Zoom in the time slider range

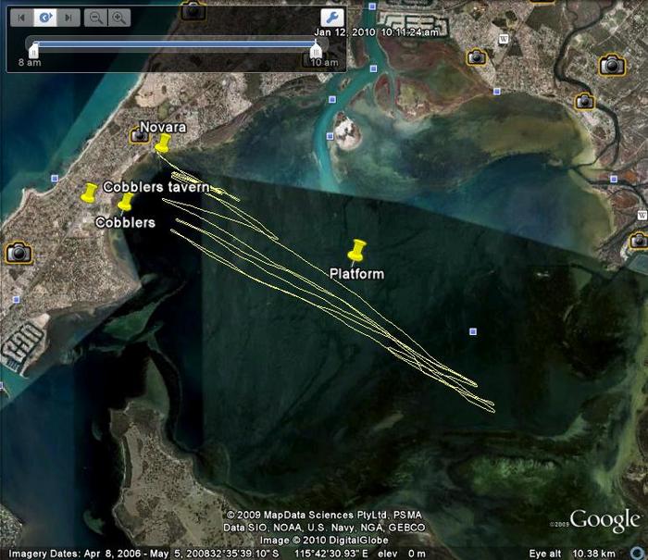(119, 18)
